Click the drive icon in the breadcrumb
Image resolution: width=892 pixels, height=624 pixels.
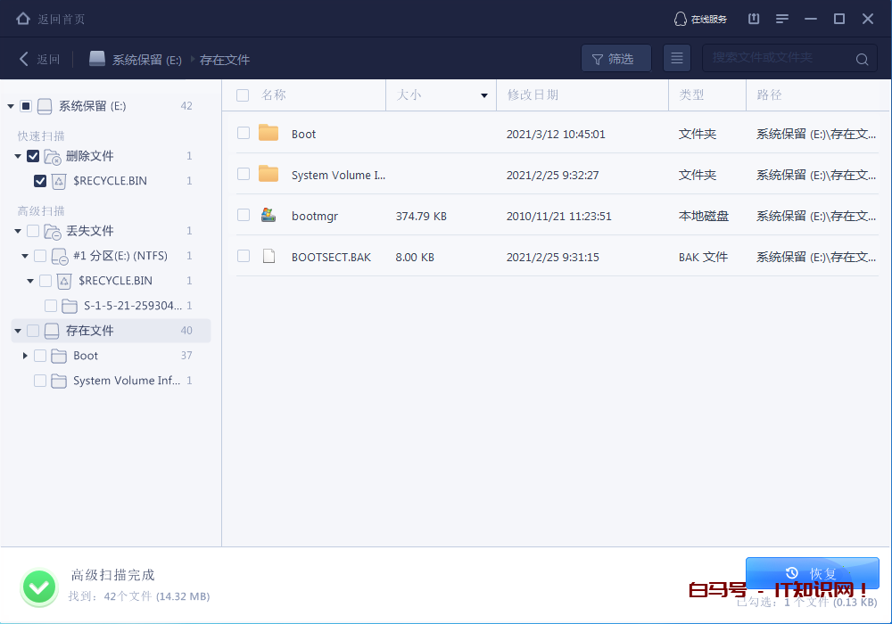[x=96, y=61]
